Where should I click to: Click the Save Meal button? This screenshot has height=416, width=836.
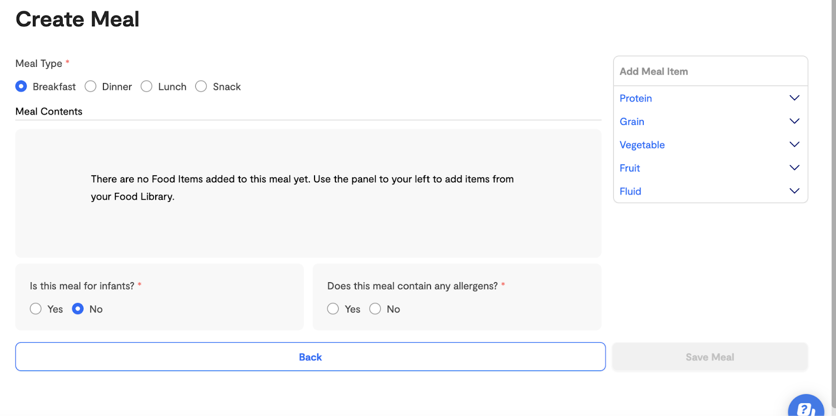pyautogui.click(x=710, y=357)
